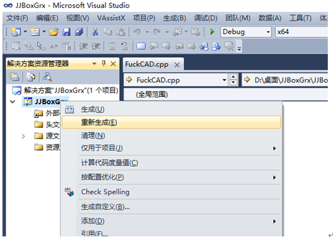334x237 pixels.
Task: Click the Solution Explorer Properties icon
Action: click(14, 77)
